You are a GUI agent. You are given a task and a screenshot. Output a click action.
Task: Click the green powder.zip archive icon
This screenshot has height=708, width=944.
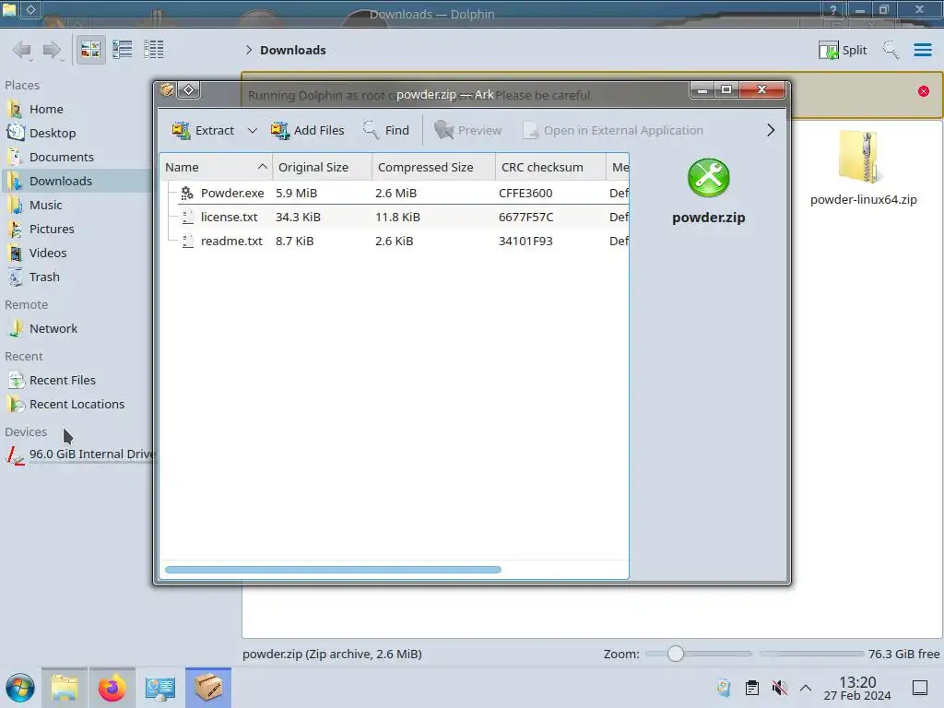click(x=708, y=178)
